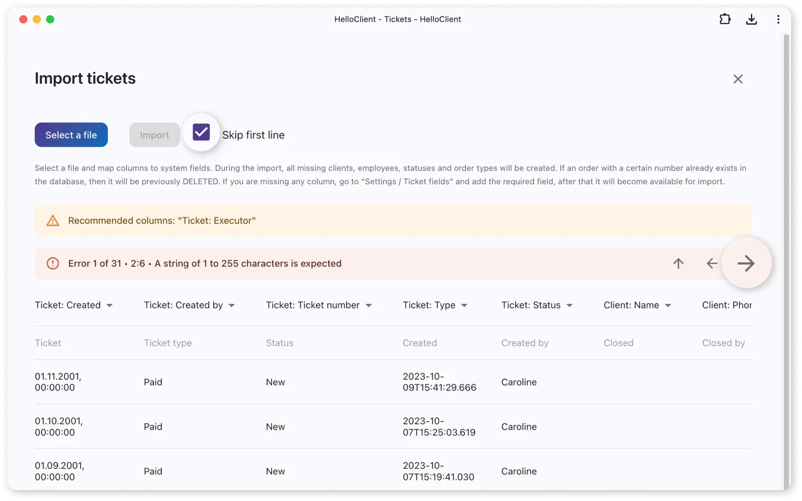Advance to the next error with the right arrow
This screenshot has width=802, height=501.
coord(747,263)
